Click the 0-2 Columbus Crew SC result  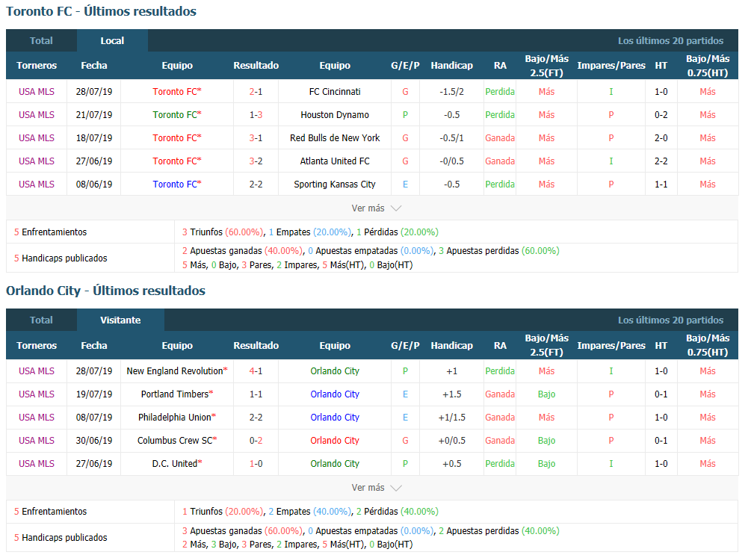tap(256, 440)
